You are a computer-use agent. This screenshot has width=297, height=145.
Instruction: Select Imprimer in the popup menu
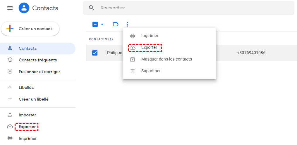pos(150,36)
